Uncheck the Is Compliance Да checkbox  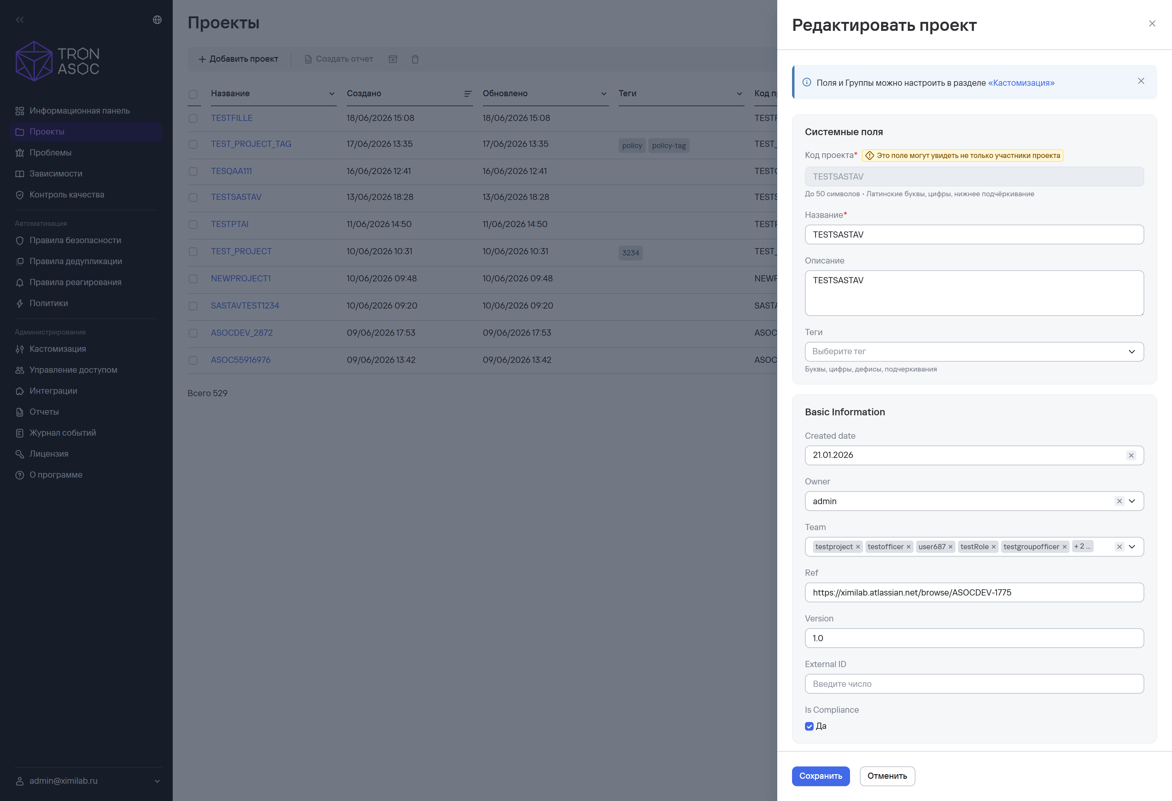pos(809,726)
